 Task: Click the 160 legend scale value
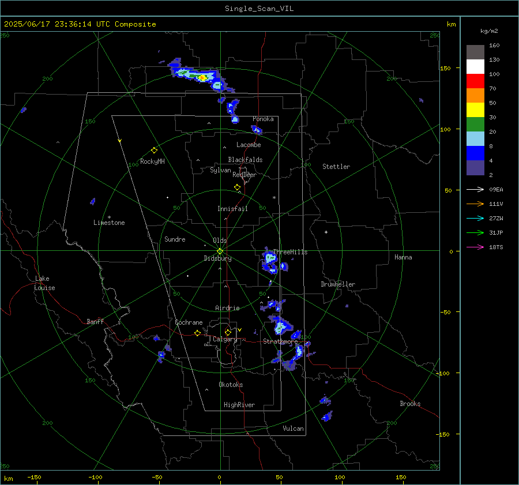coord(494,46)
